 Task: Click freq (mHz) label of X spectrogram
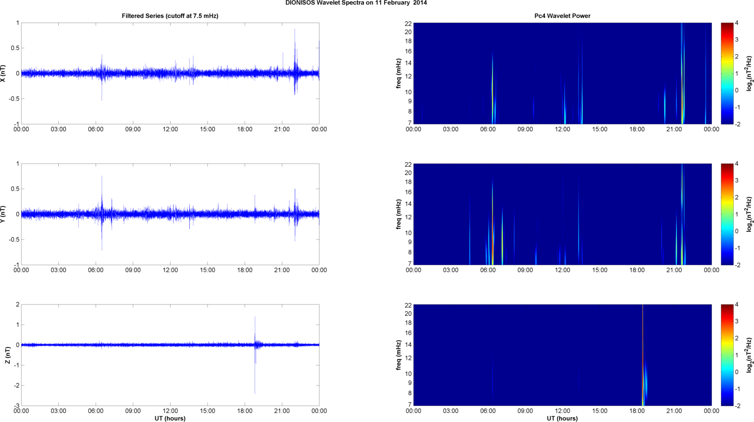point(399,73)
